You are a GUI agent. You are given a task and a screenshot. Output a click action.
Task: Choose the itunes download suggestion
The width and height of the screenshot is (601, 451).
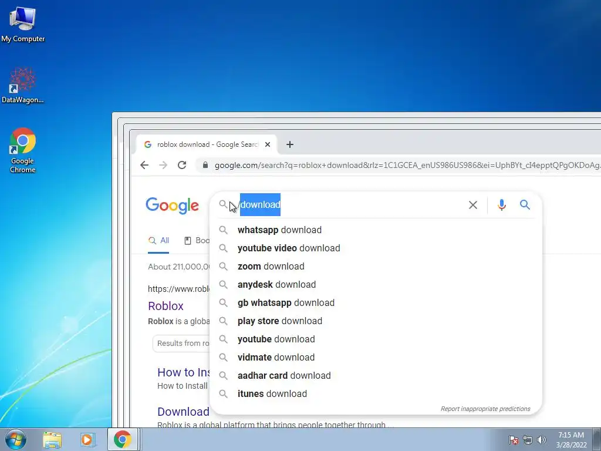point(376,394)
